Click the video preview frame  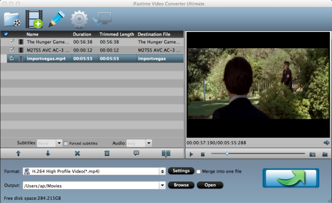point(258,85)
